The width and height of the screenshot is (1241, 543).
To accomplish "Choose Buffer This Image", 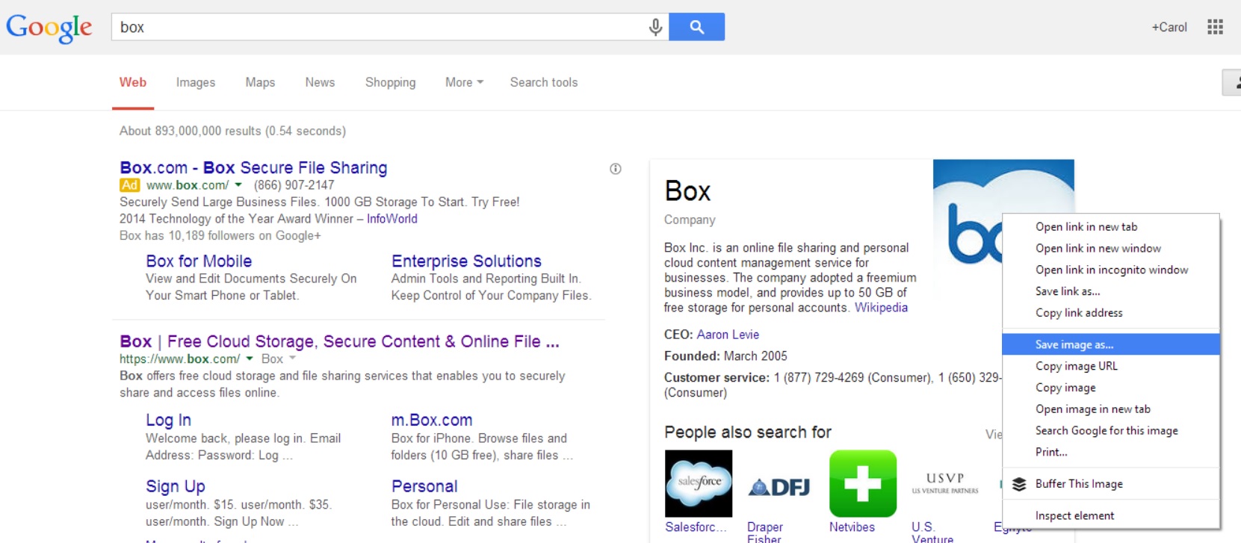I will click(1111, 484).
